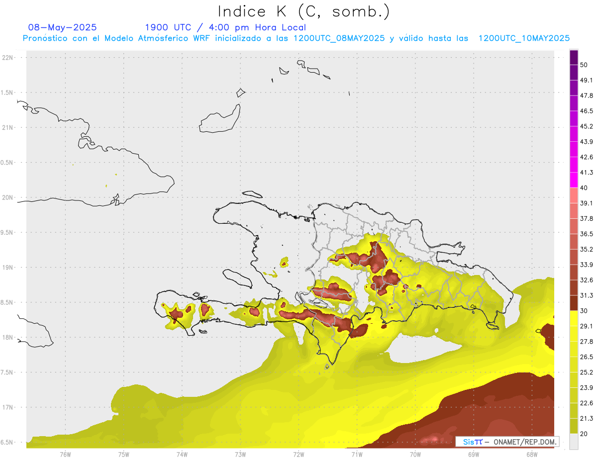Click the "69W" longitude label
597x461 pixels.
tap(474, 455)
